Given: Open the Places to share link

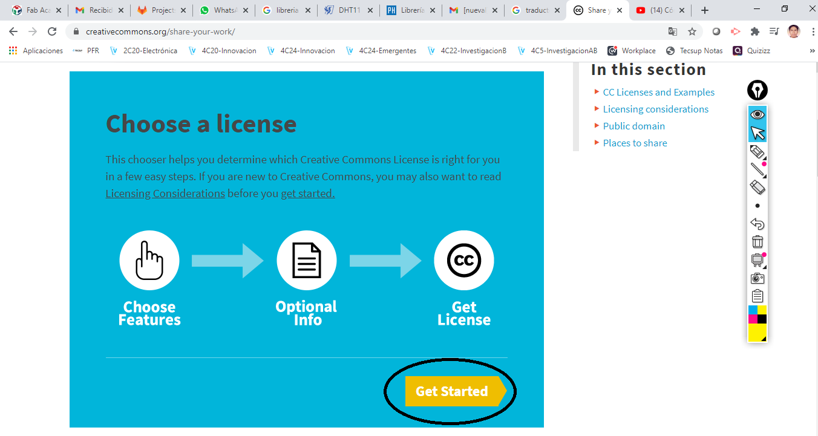Looking at the screenshot, I should point(635,143).
